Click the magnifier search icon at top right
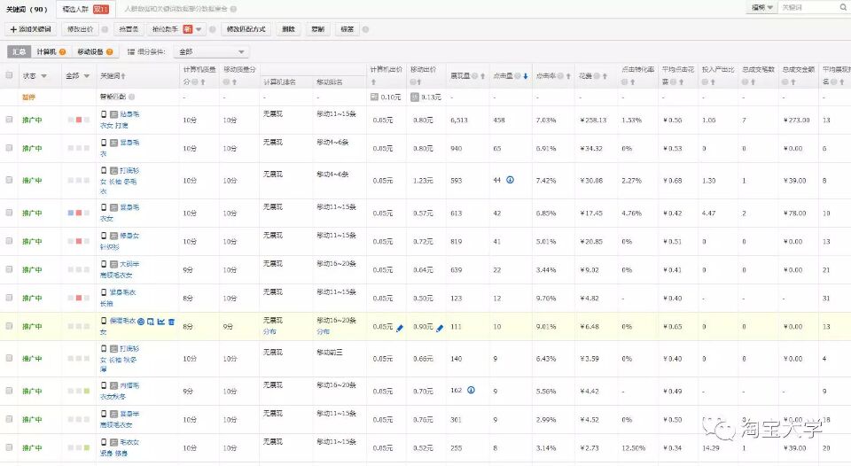 coord(843,8)
